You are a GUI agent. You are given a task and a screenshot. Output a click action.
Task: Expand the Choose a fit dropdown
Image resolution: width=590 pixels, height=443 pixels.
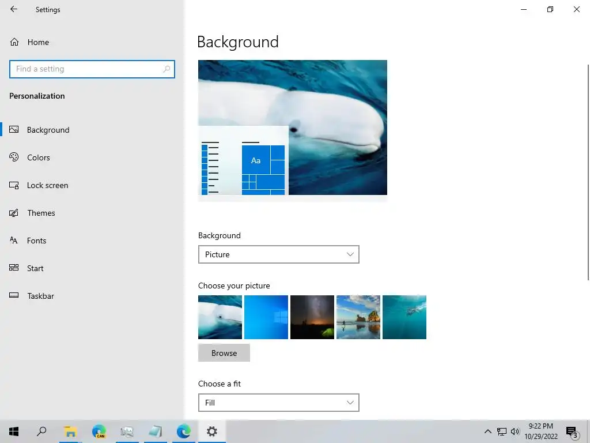(x=278, y=403)
